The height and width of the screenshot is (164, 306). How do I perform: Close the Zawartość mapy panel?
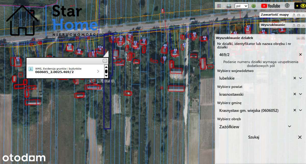pyautogui.click(x=303, y=15)
